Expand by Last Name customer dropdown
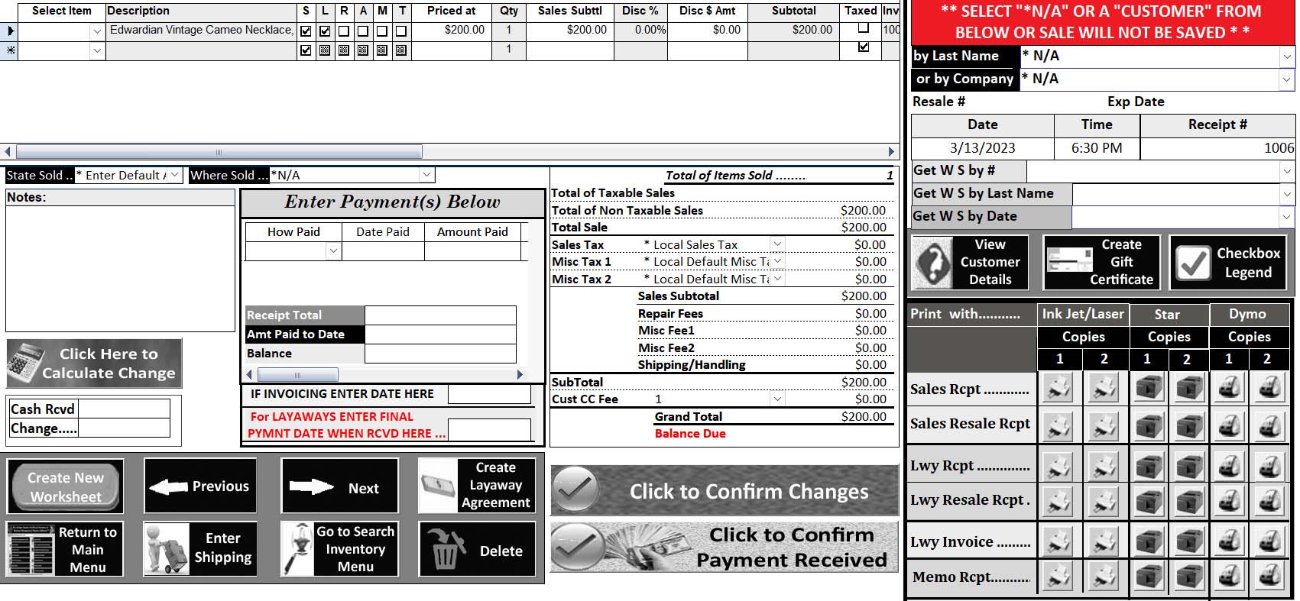This screenshot has height=601, width=1300. point(1287,57)
